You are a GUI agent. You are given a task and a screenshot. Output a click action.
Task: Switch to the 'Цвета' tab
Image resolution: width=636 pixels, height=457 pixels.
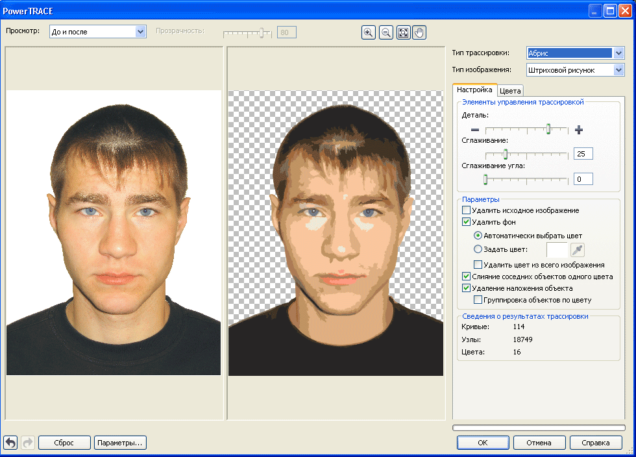pos(510,91)
